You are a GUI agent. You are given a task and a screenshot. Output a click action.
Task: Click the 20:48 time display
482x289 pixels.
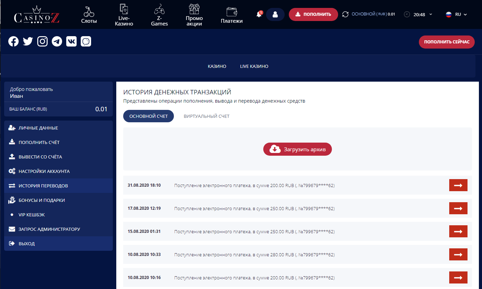tap(419, 14)
